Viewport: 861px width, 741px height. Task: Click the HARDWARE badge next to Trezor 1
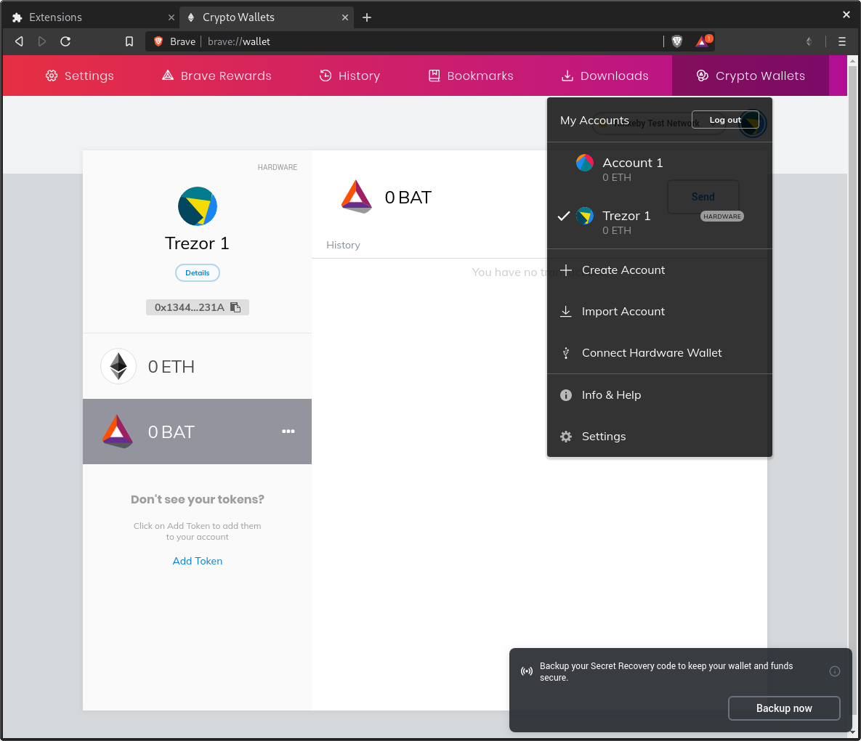pyautogui.click(x=722, y=216)
